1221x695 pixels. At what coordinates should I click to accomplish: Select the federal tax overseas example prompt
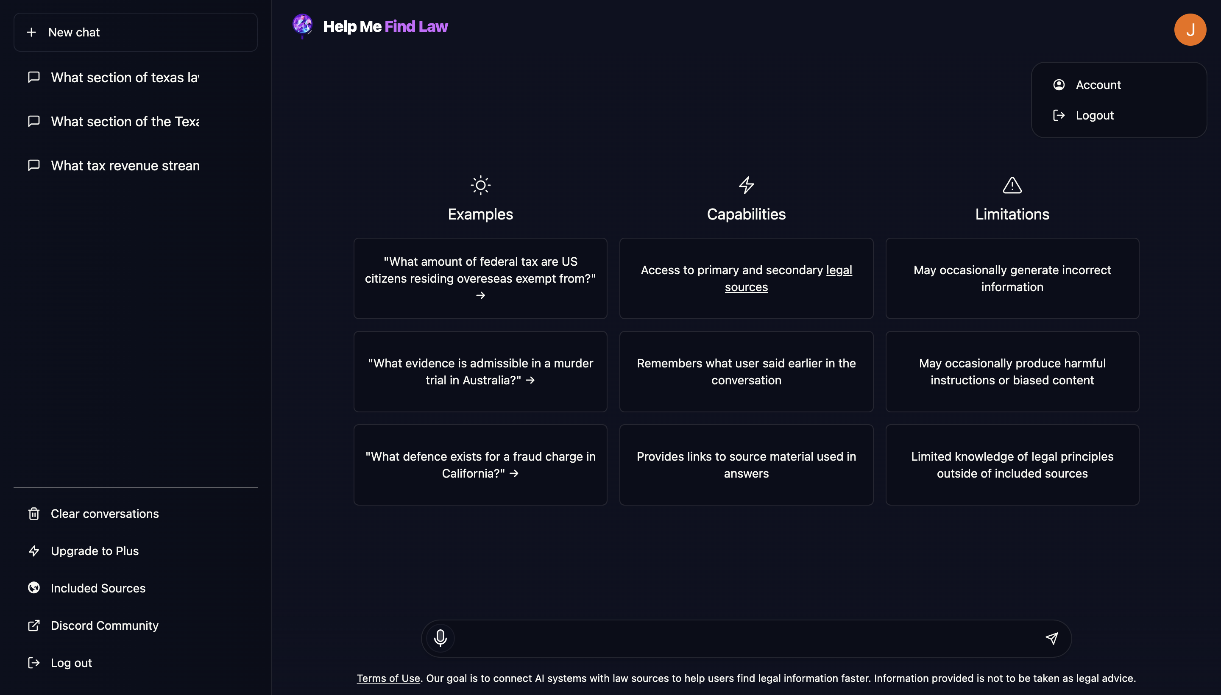click(x=480, y=278)
